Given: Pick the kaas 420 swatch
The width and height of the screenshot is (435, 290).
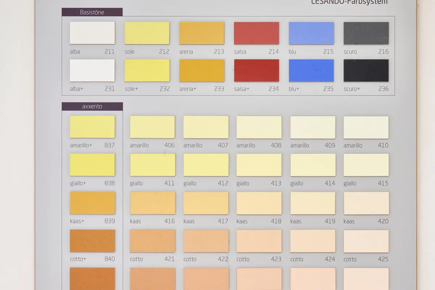Looking at the screenshot, I should (x=366, y=203).
